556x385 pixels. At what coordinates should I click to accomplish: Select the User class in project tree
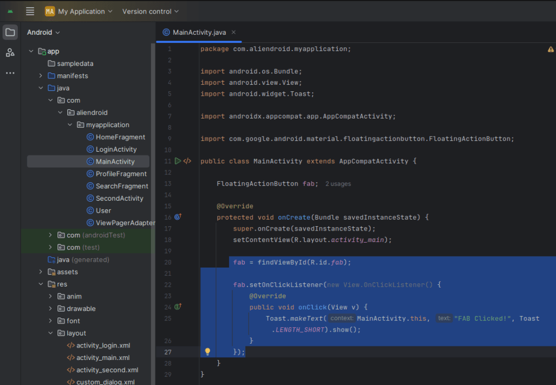(99, 210)
